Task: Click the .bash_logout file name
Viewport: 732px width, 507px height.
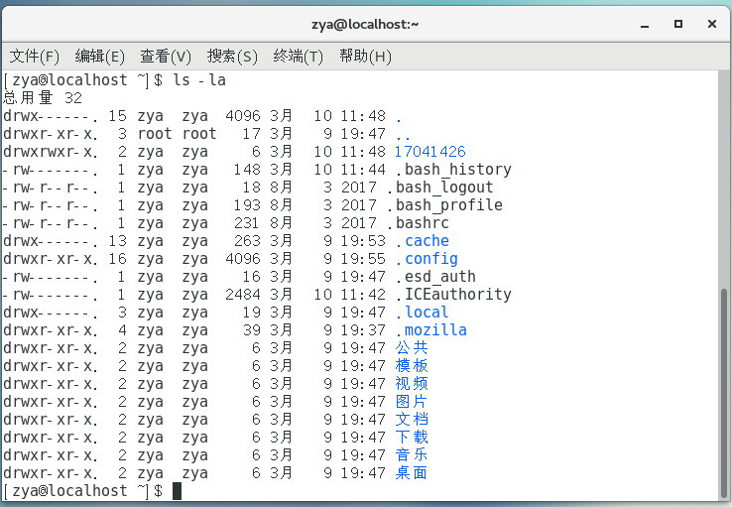Action: point(439,188)
